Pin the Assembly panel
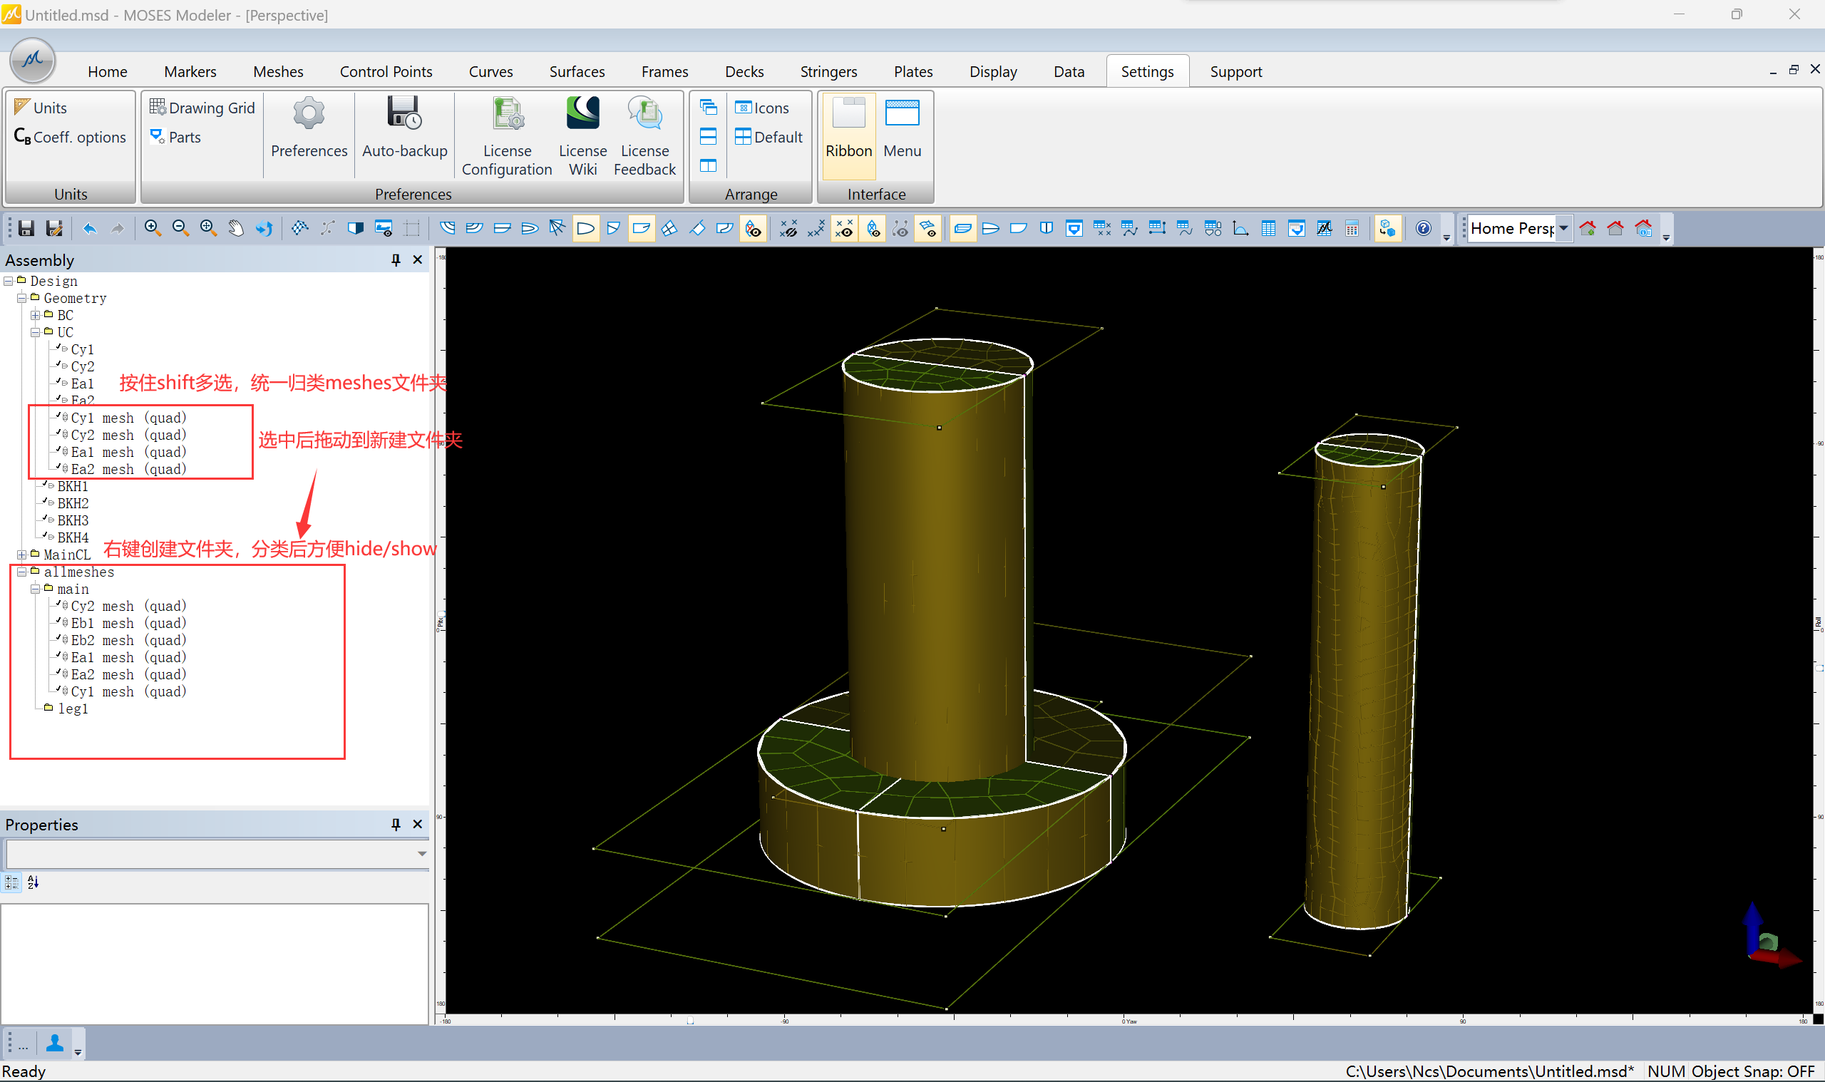The image size is (1825, 1082). (396, 260)
